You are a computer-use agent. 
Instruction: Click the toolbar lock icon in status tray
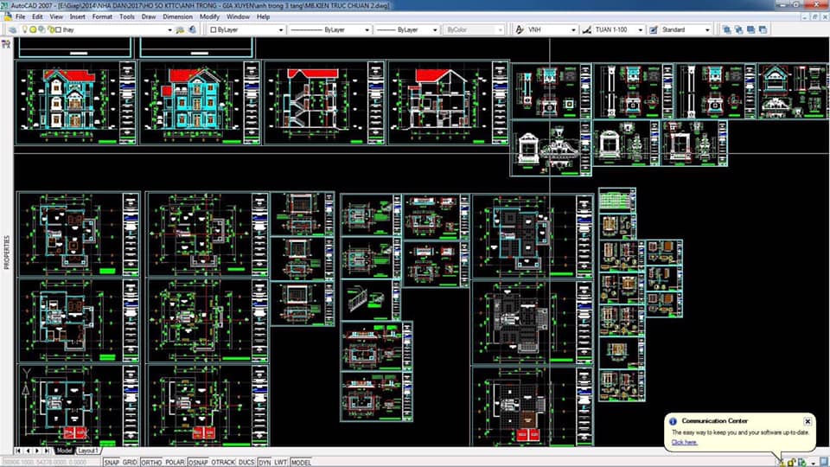pos(791,462)
